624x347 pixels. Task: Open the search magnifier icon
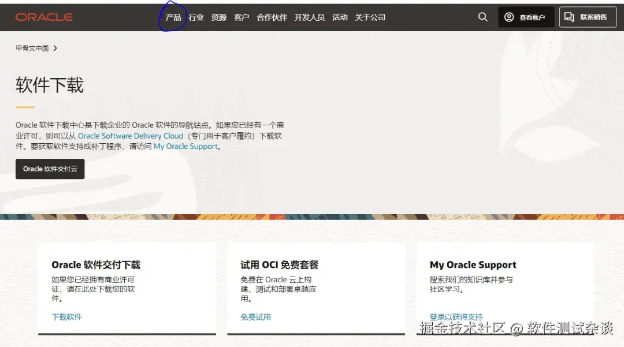(x=483, y=17)
